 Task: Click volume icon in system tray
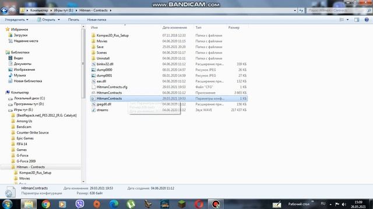(x=344, y=204)
